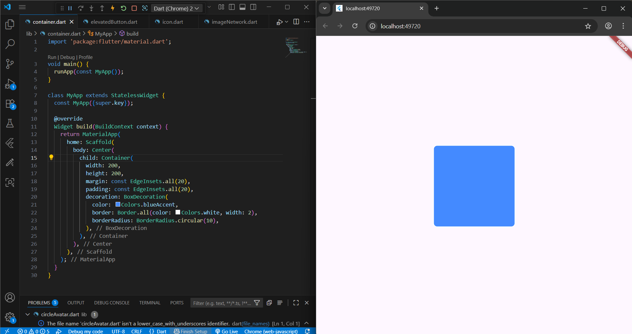Click the Run code lens link

(x=52, y=57)
